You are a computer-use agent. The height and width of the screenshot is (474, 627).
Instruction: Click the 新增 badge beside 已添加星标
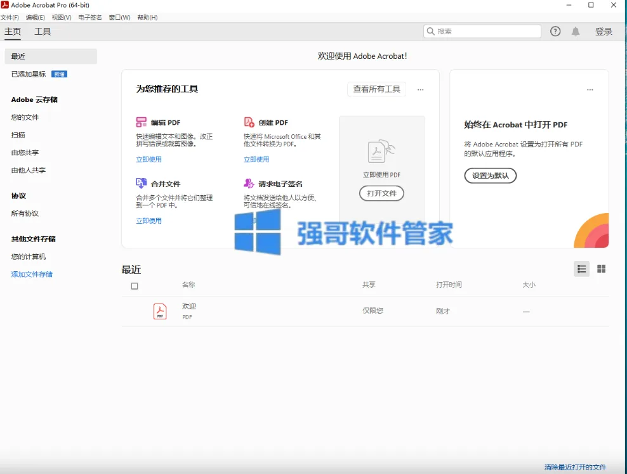pos(59,74)
